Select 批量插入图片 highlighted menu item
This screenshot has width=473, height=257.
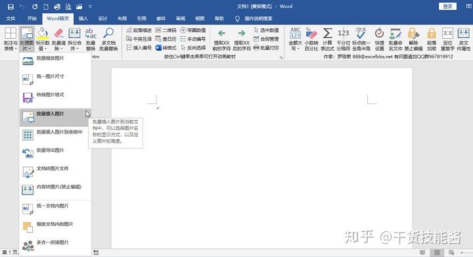pyautogui.click(x=55, y=118)
